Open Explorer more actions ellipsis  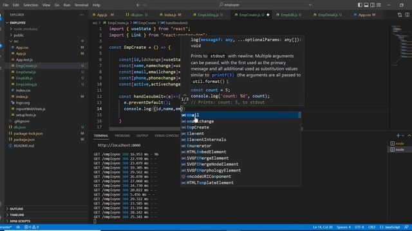pos(82,15)
